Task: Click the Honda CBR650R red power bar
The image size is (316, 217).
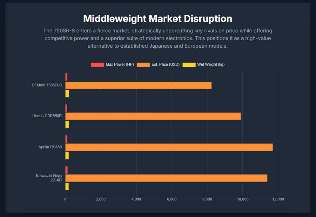Action: coord(66,108)
